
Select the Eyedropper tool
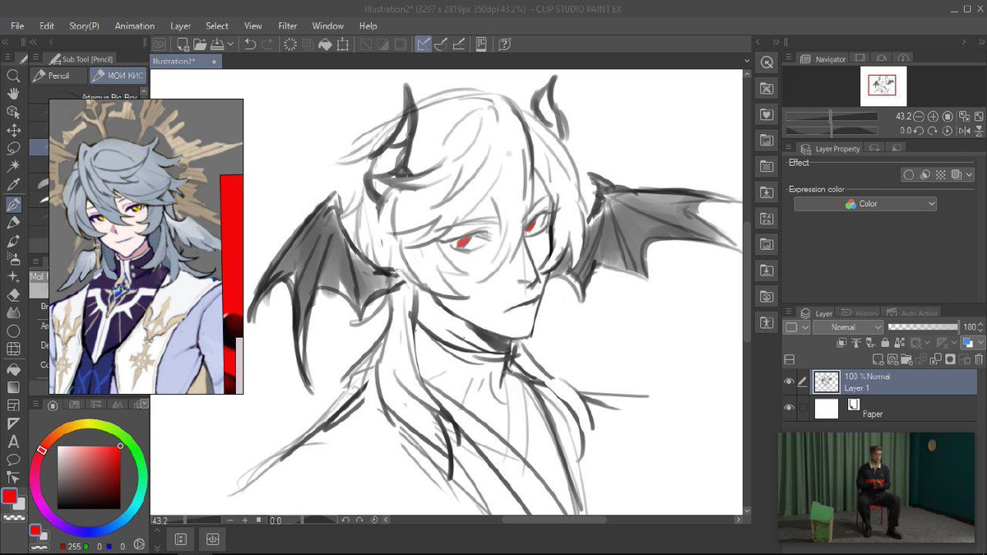[13, 185]
